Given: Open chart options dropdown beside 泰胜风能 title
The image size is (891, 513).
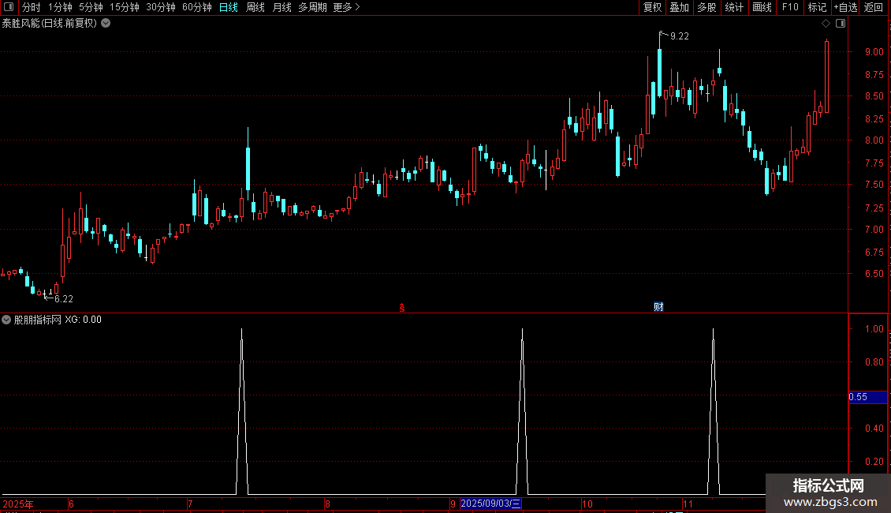Looking at the screenshot, I should tap(106, 23).
